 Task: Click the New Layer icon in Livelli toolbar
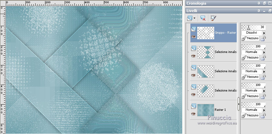point(190,18)
